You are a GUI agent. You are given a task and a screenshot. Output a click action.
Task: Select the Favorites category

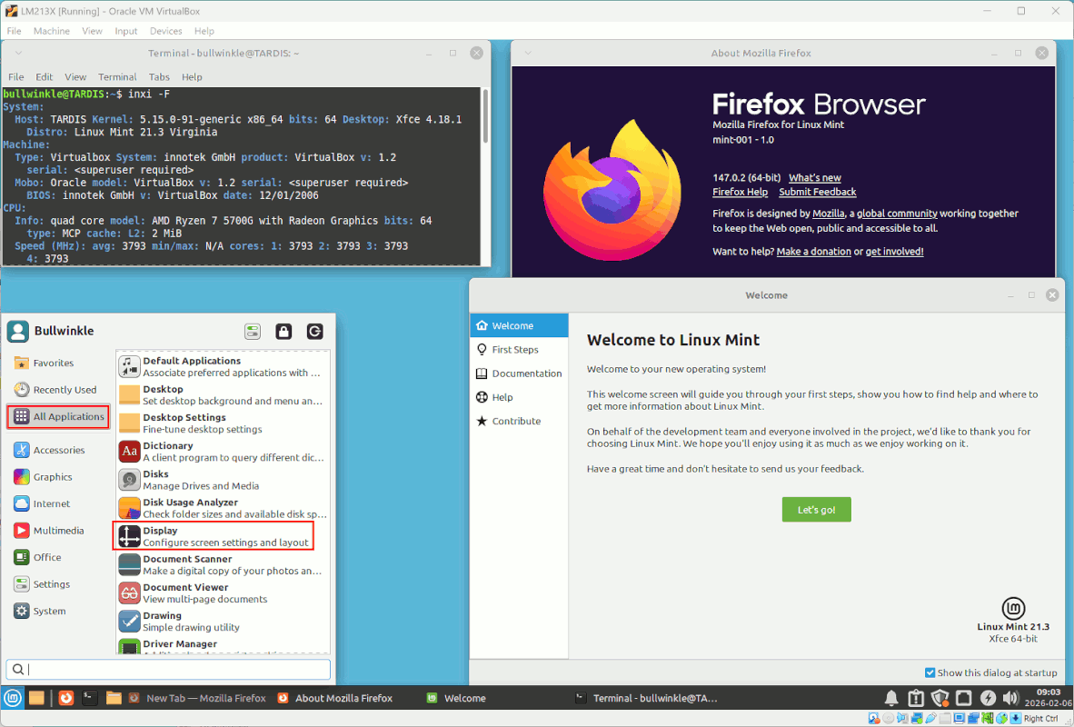pyautogui.click(x=58, y=363)
